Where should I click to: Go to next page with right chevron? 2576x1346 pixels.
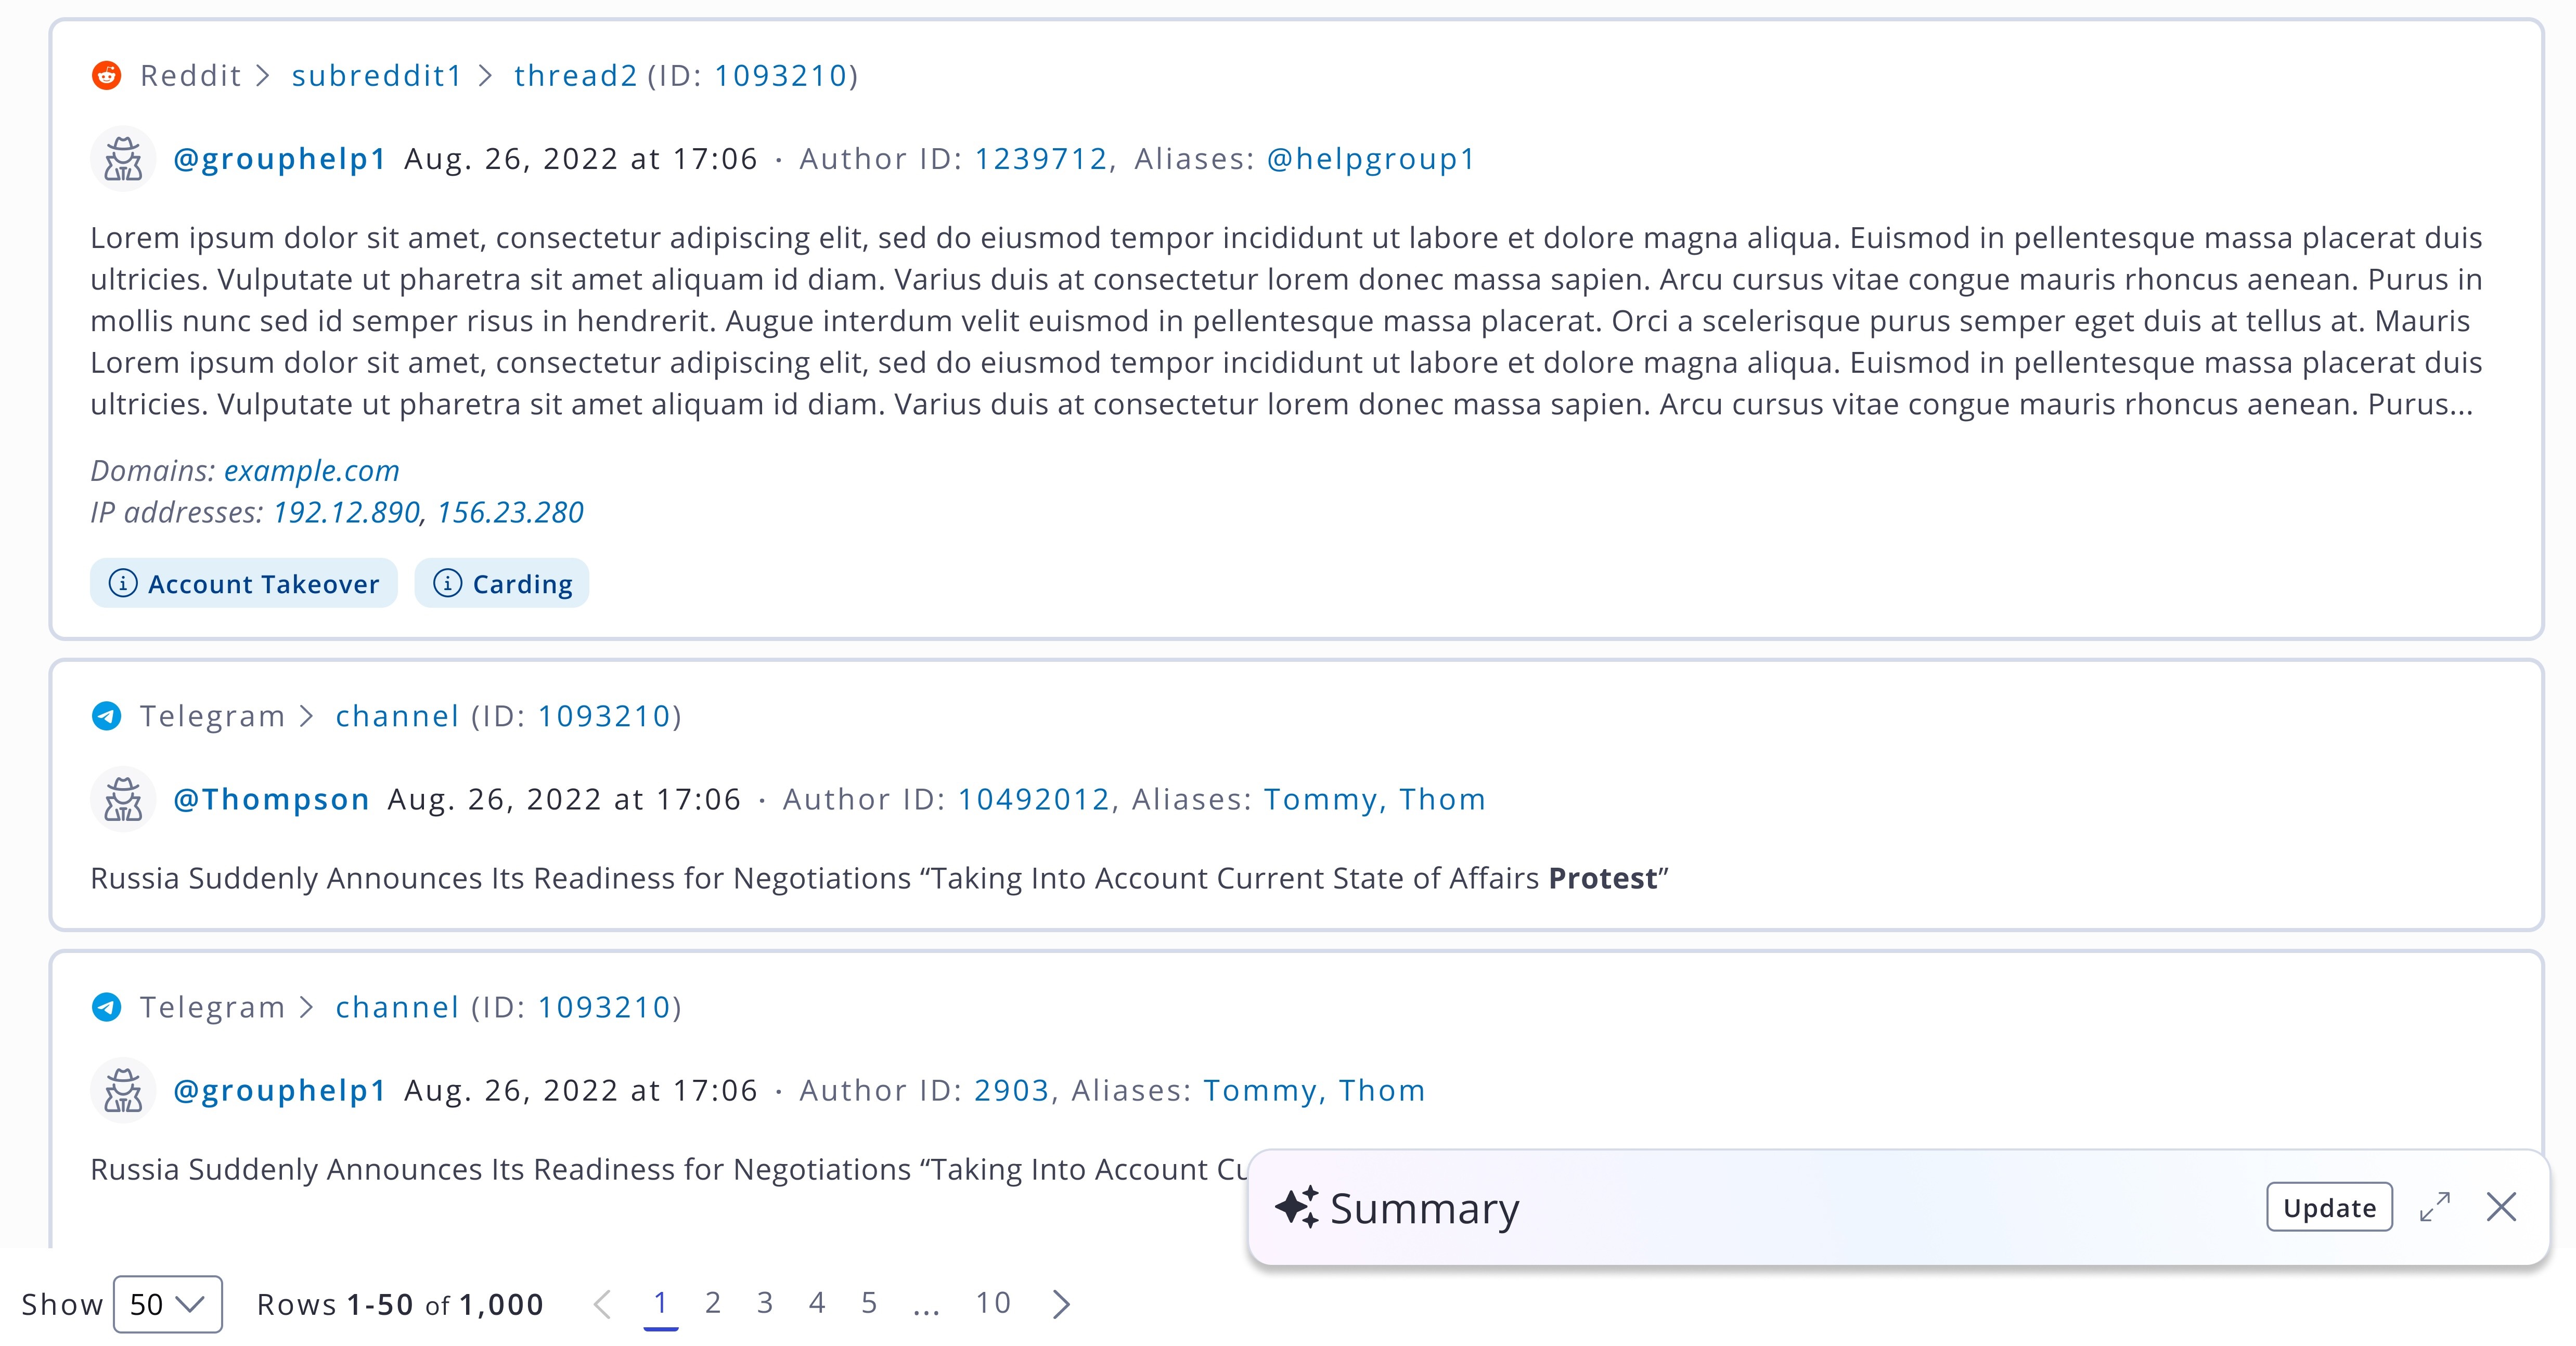(1062, 1304)
